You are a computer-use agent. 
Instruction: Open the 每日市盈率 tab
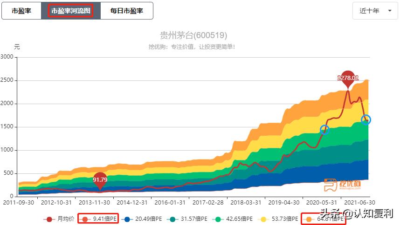pos(127,11)
